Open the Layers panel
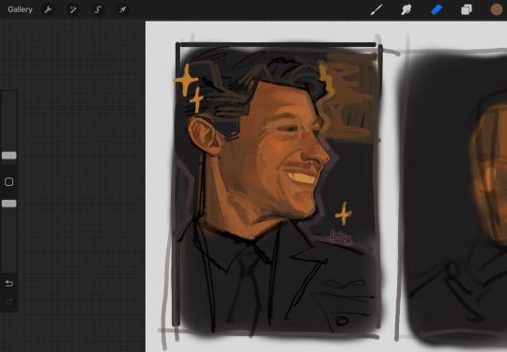Viewport: 507px width, 352px height. 467,9
